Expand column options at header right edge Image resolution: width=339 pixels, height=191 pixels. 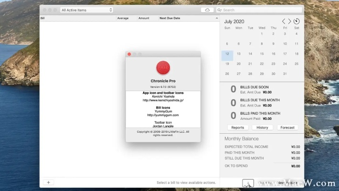pos(216,18)
